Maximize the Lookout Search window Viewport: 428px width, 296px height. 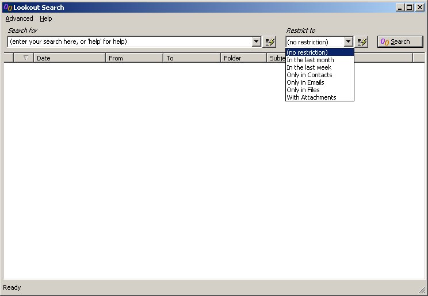click(x=410, y=7)
